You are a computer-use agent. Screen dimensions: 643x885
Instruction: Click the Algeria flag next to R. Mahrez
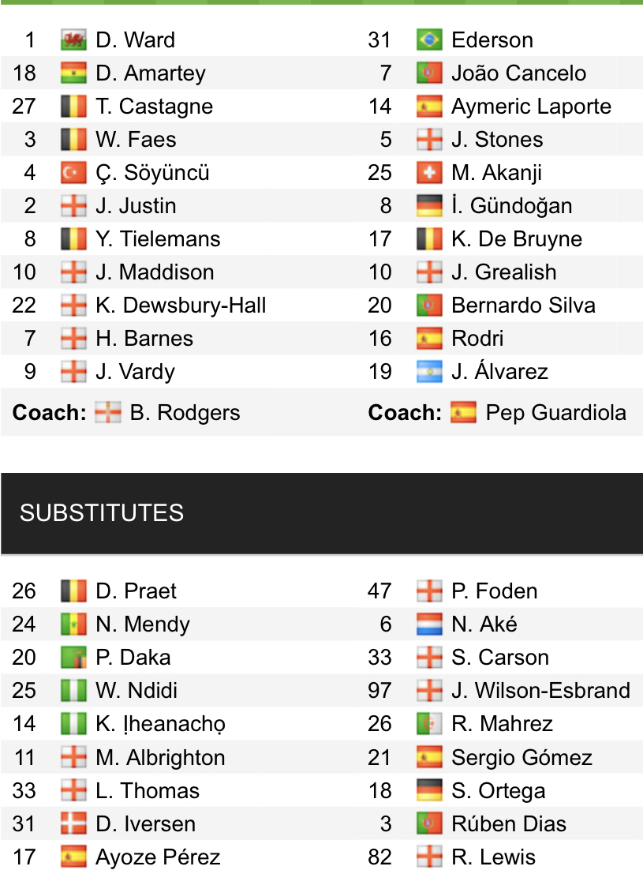click(429, 724)
